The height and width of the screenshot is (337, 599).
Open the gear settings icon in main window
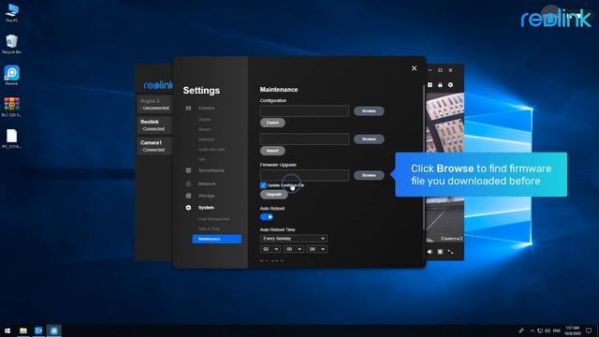pos(450,85)
